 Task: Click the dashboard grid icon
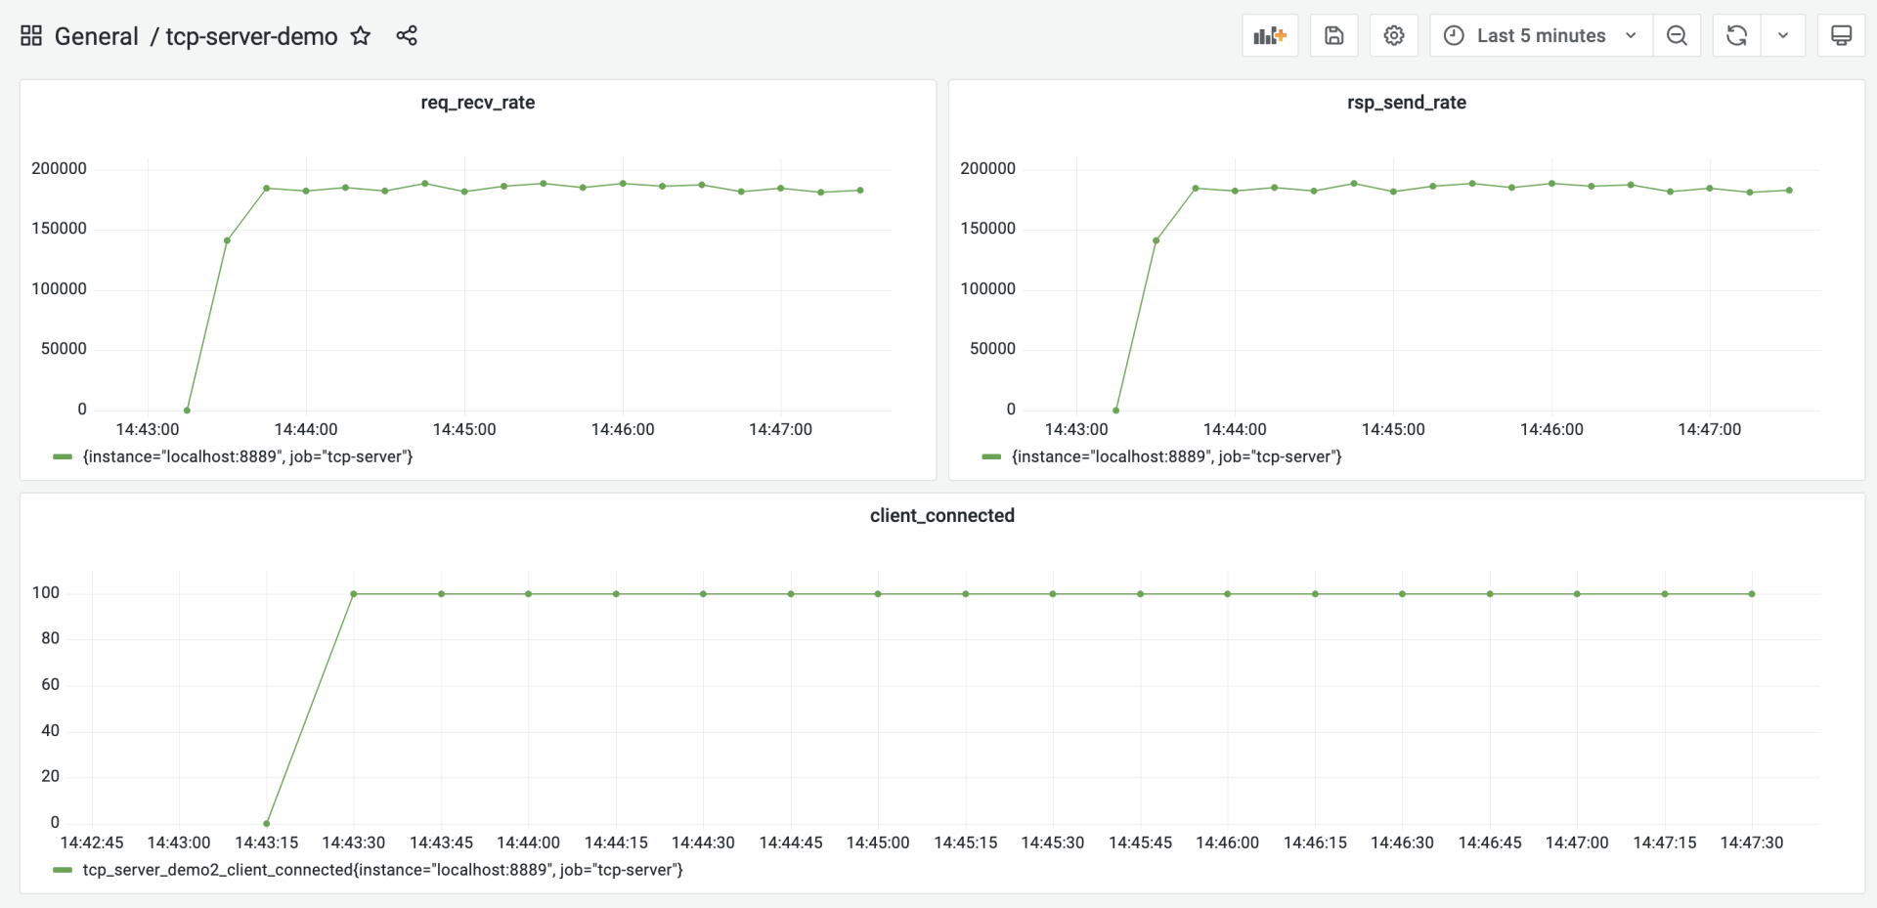31,36
